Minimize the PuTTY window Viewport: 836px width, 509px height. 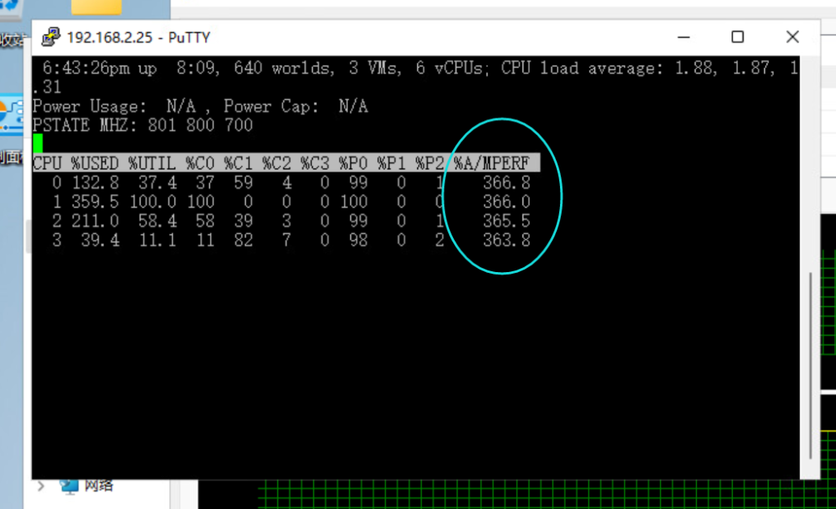click(683, 38)
